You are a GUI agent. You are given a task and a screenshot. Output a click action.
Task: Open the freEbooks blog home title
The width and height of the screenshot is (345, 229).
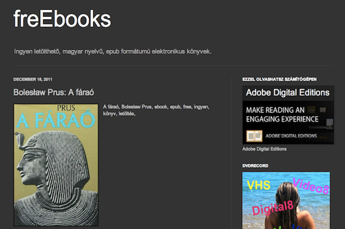click(62, 19)
